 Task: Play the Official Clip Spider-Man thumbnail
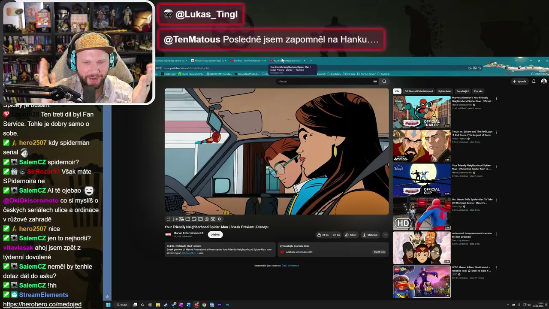click(422, 180)
